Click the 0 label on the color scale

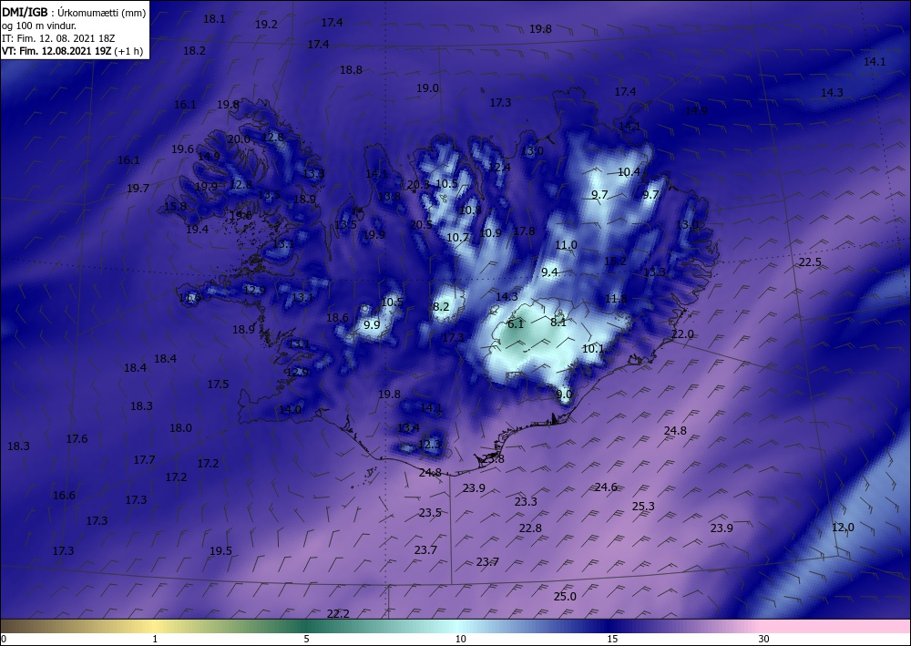coord(4,639)
